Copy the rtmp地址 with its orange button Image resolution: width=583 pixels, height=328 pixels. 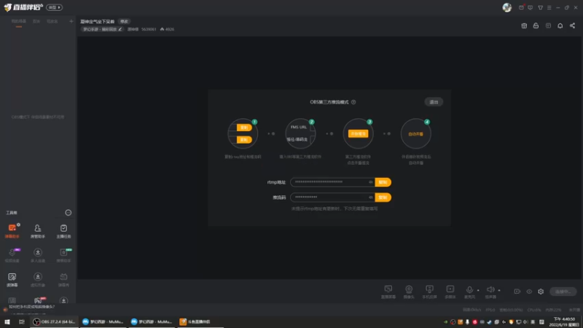pyautogui.click(x=383, y=182)
